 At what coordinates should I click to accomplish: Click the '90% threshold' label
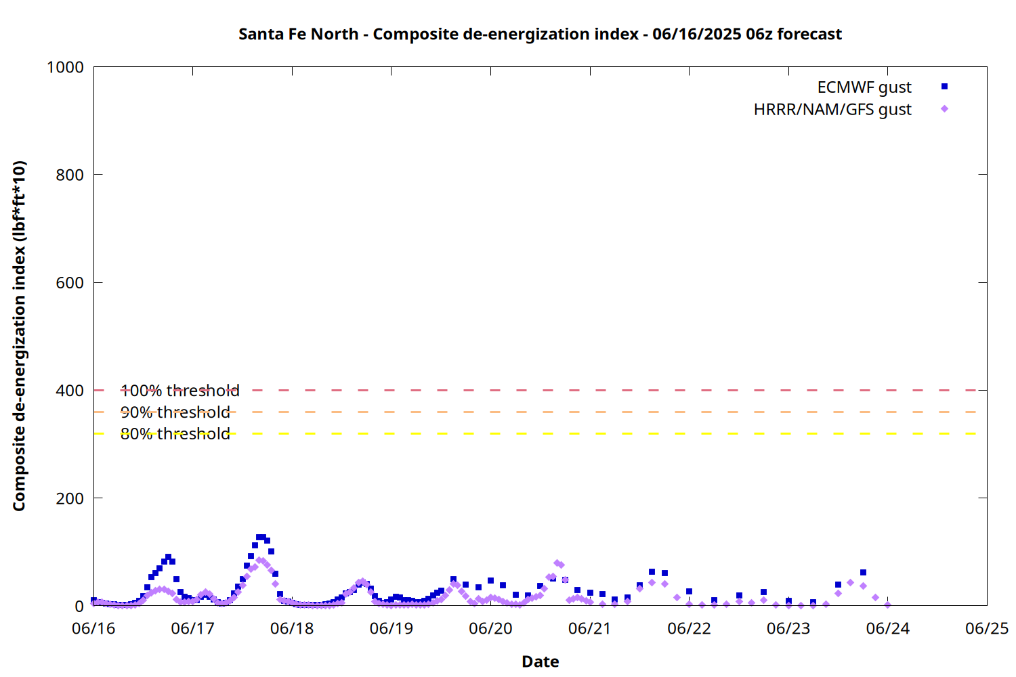point(175,412)
